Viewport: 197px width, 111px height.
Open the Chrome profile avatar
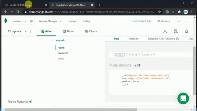pyautogui.click(x=186, y=12)
